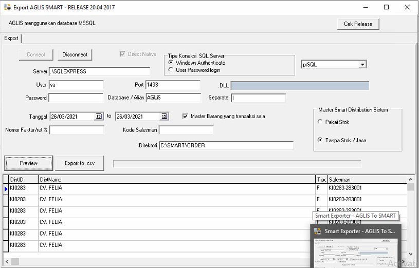The image size is (419, 268).
Task: Click the start Tanggal date field
Action: pyautogui.click(x=72, y=117)
